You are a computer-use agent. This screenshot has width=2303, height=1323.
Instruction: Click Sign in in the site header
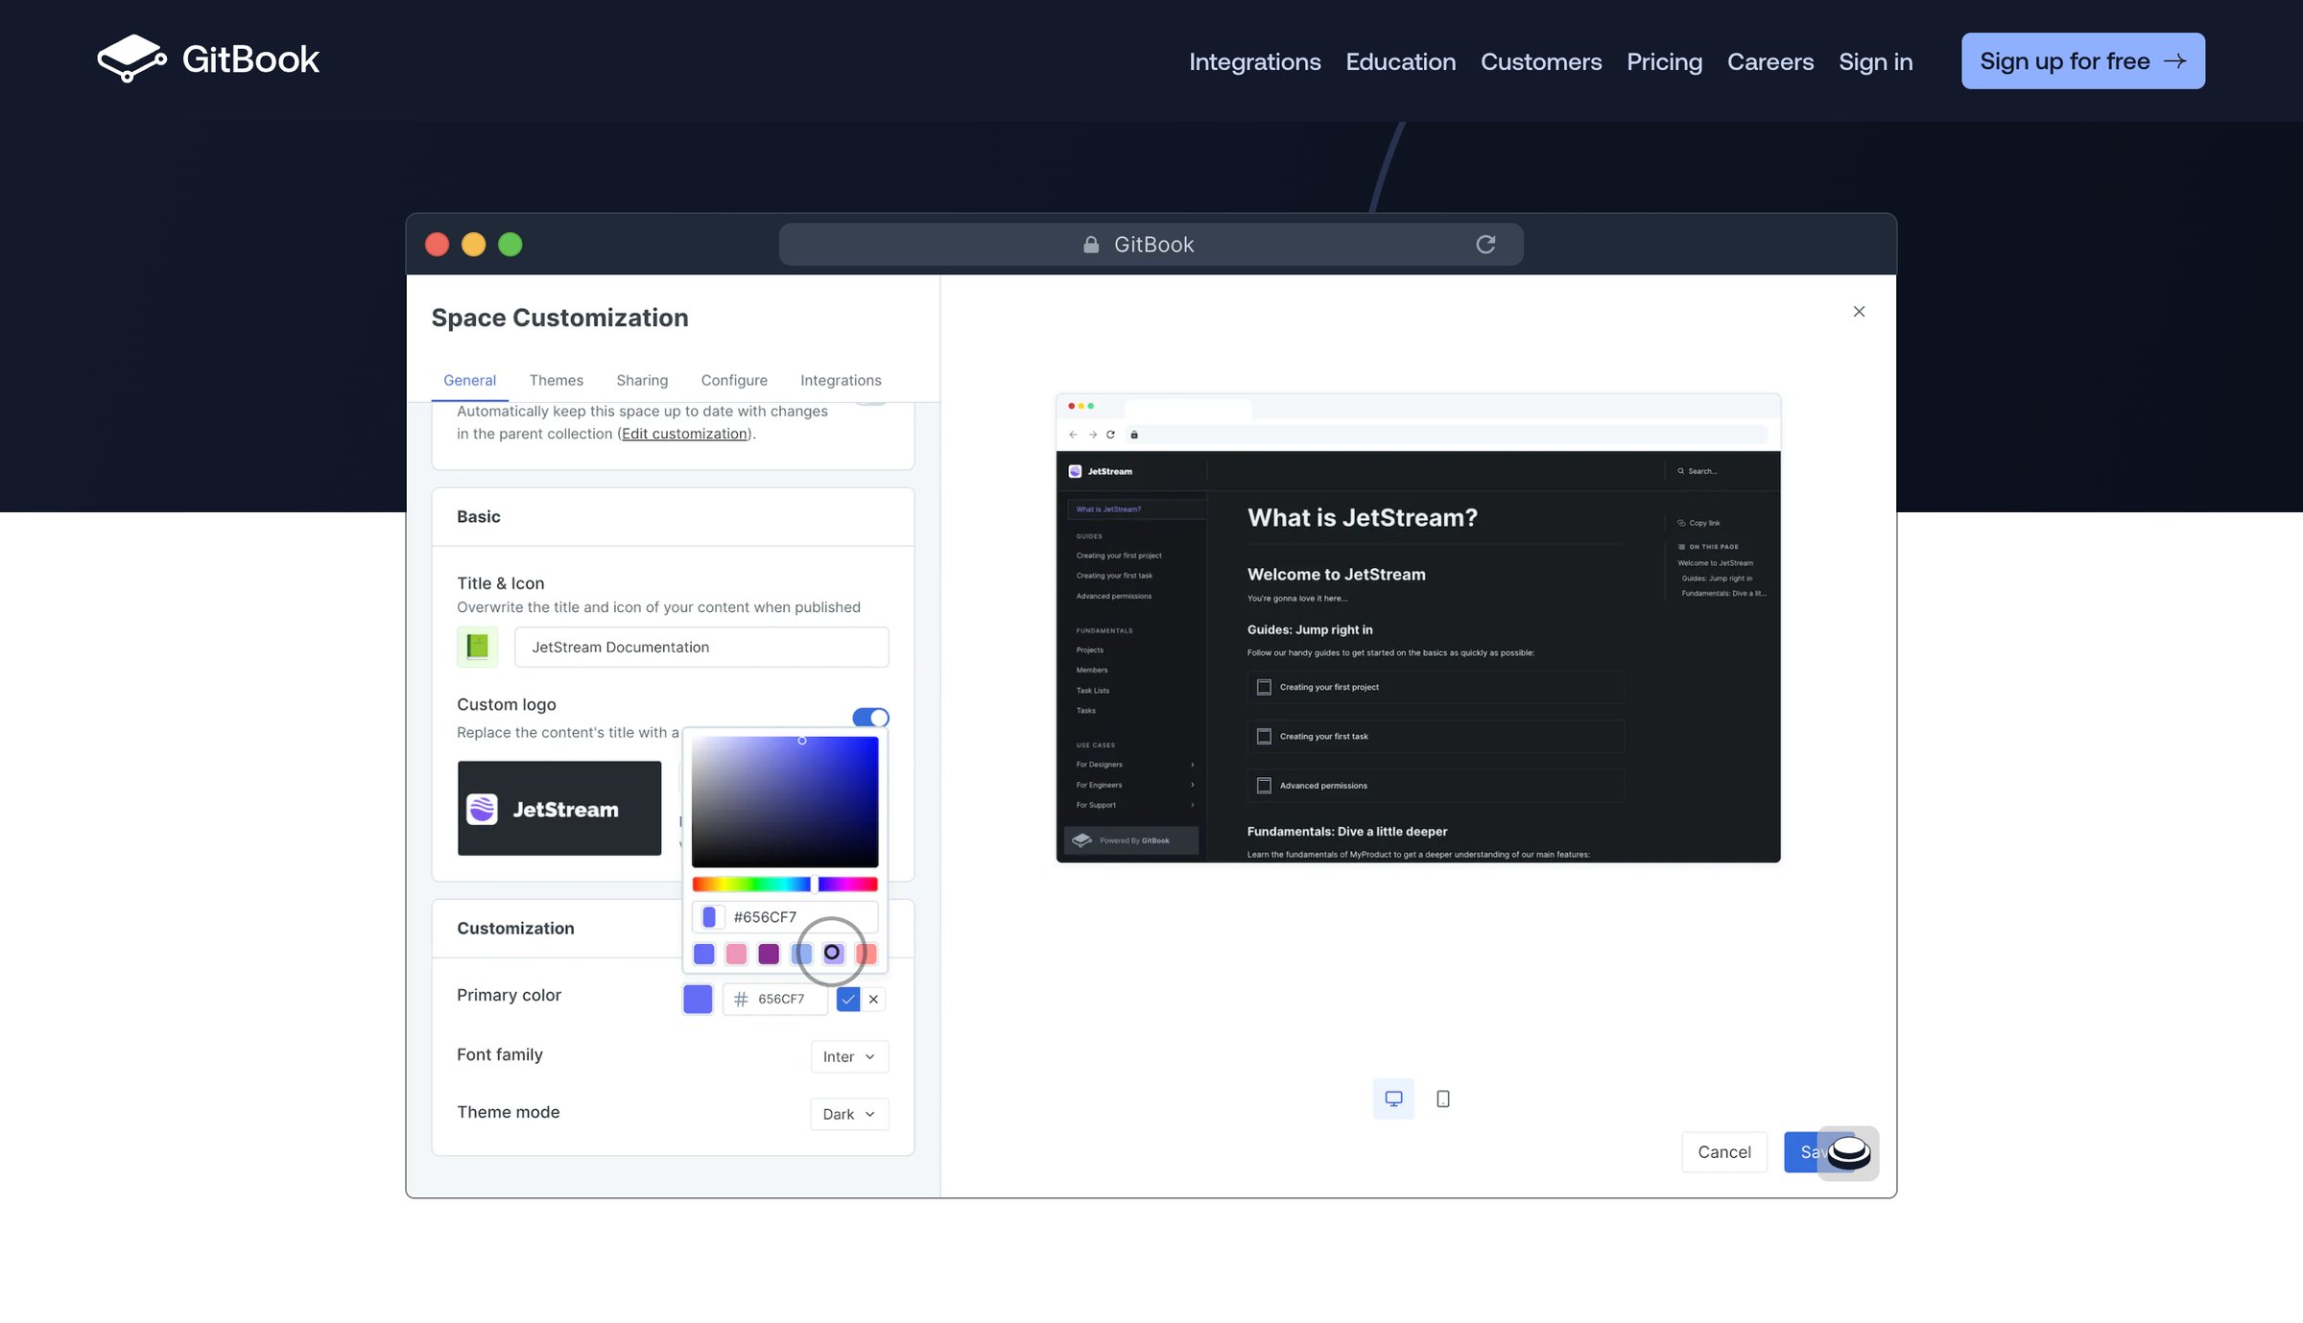tap(1875, 61)
